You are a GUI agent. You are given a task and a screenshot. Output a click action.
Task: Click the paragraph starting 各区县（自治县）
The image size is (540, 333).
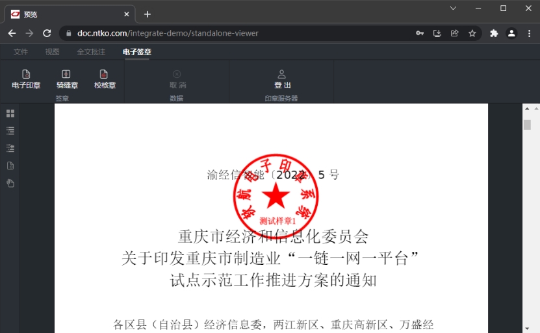pyautogui.click(x=274, y=325)
